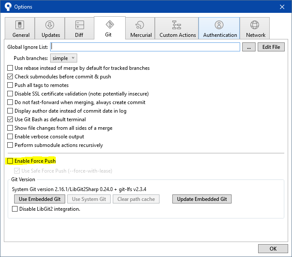The image size is (292, 257).
Task: Click the OK button
Action: click(273, 248)
